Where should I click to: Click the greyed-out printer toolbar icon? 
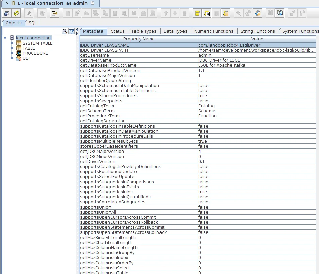[143, 13]
